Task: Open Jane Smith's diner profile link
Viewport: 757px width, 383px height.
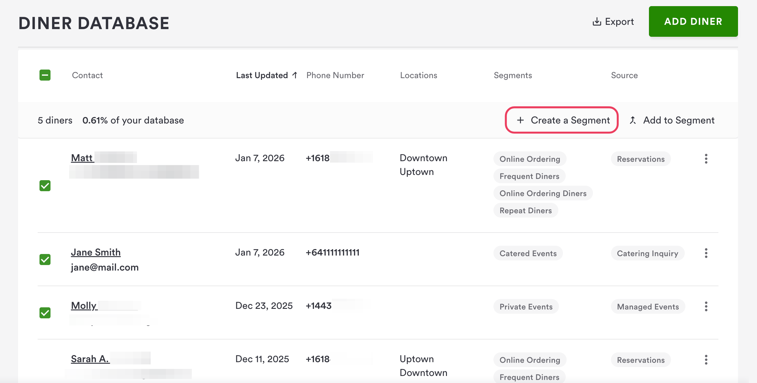Action: click(x=96, y=252)
